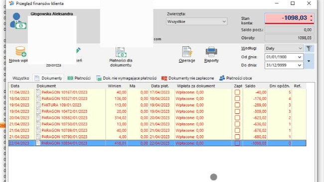Open the Do dnia date picker dropdown
324x182 pixels.
(300, 65)
